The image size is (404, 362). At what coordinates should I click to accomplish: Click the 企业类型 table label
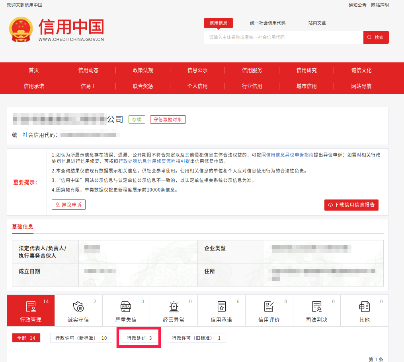click(x=215, y=248)
